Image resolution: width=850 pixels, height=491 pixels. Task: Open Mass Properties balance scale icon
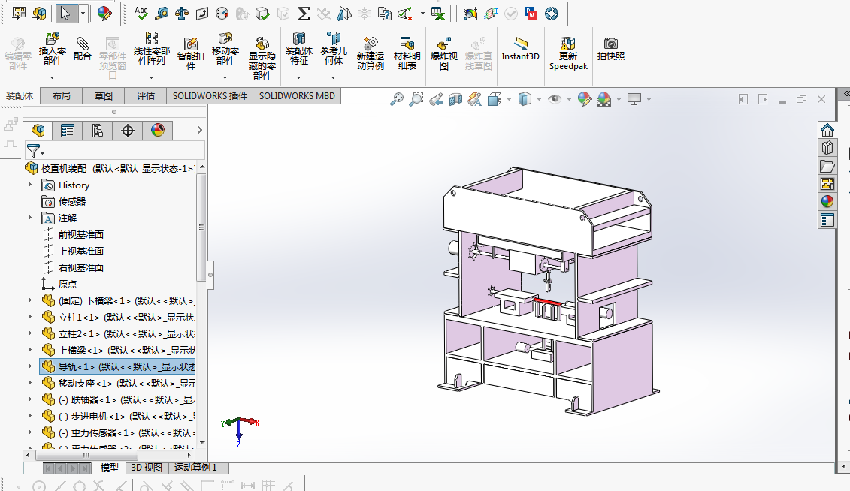point(182,13)
